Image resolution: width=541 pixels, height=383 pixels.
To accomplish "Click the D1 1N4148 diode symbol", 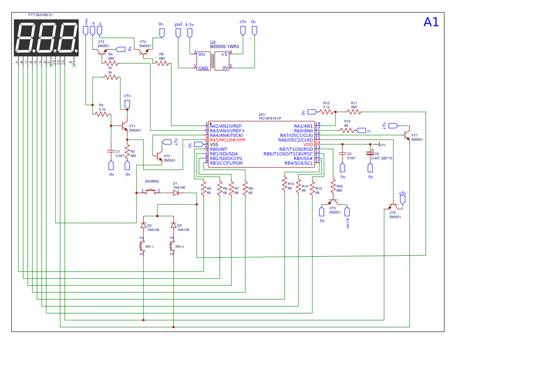I will 175,193.
